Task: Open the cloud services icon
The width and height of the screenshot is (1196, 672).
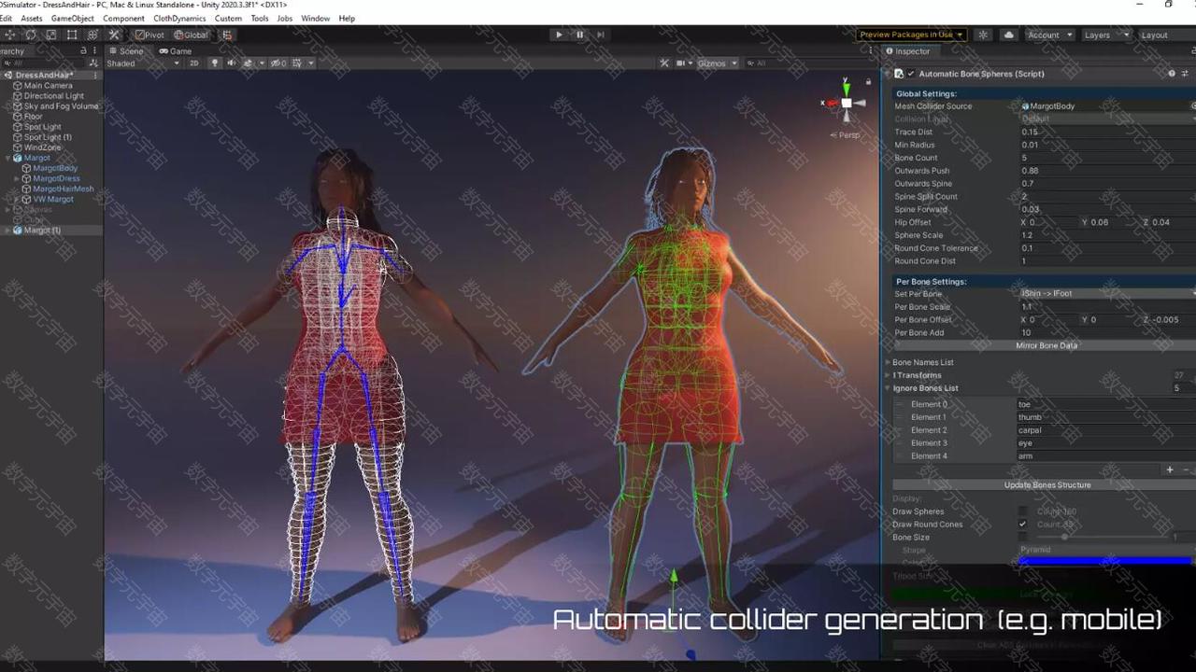Action: (x=1008, y=35)
